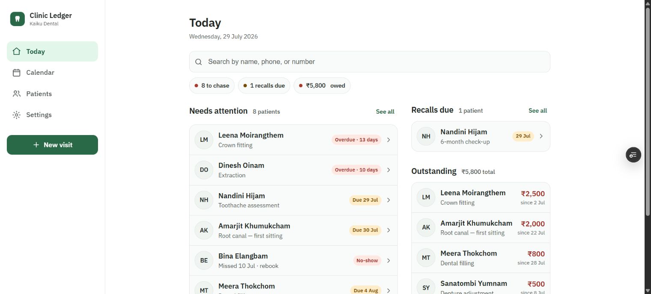
Task: Open the Today page in sidebar
Action: click(x=52, y=51)
